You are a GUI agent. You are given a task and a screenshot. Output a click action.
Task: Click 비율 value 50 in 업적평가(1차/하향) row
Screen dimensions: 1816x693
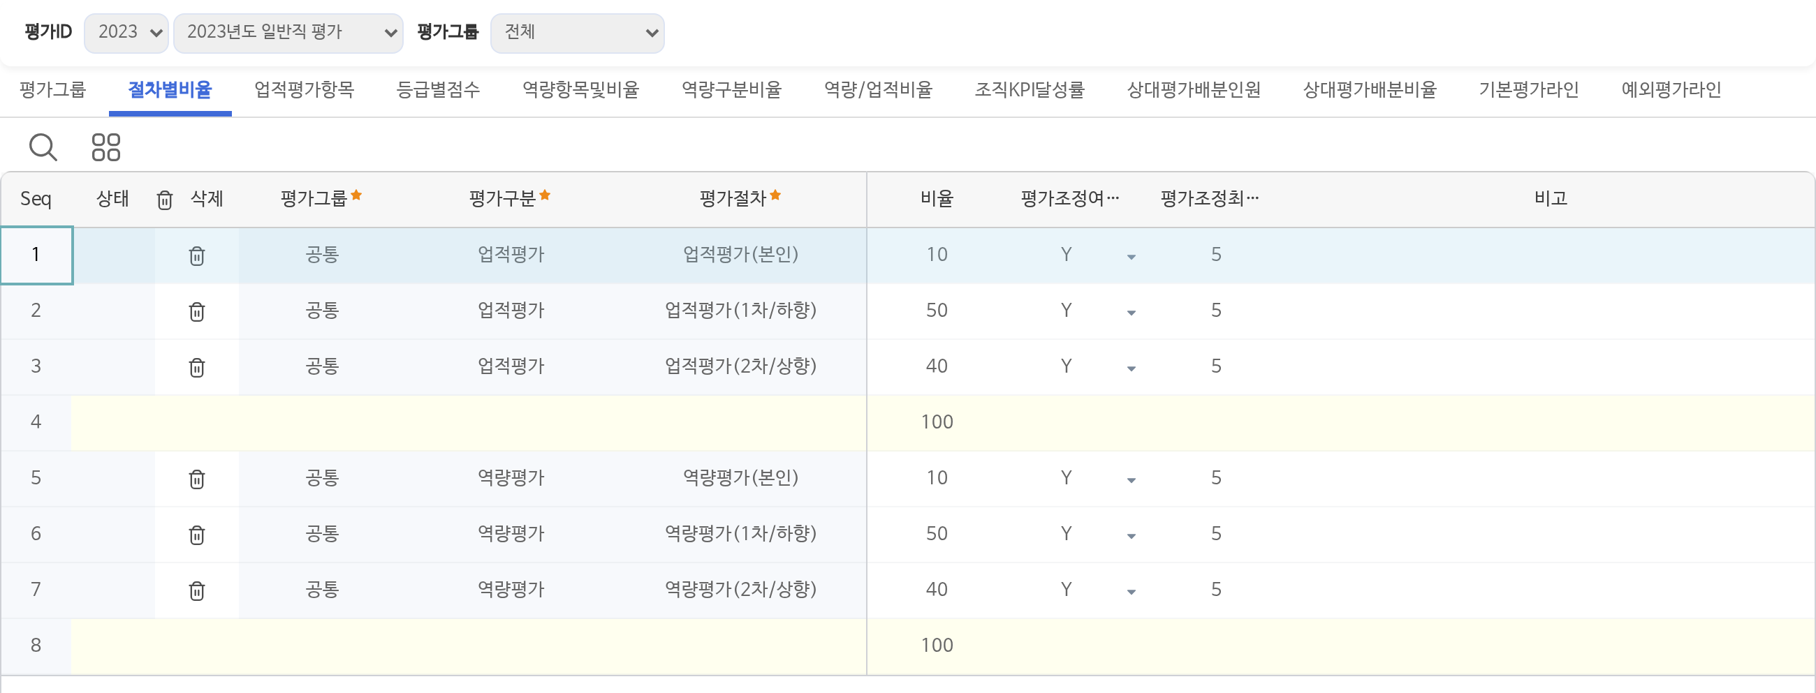point(936,311)
